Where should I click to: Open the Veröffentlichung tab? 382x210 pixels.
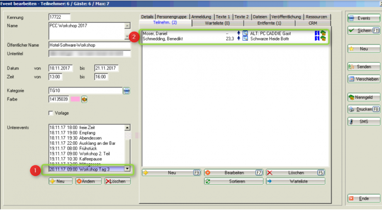pyautogui.click(x=286, y=17)
